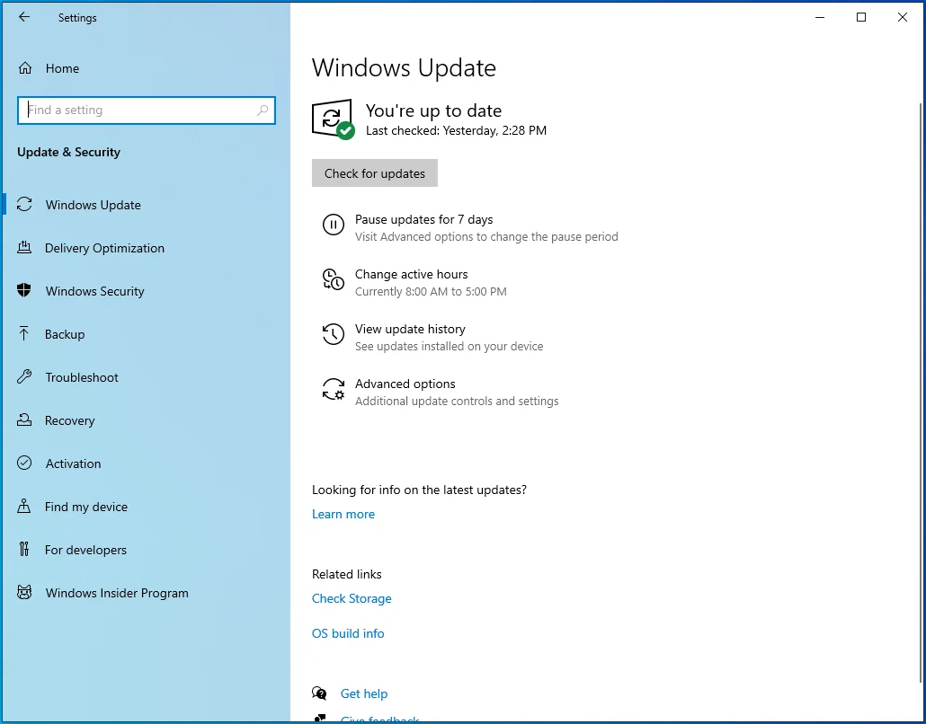Click the Get help link
Viewport: 926px width, 724px height.
[364, 693]
